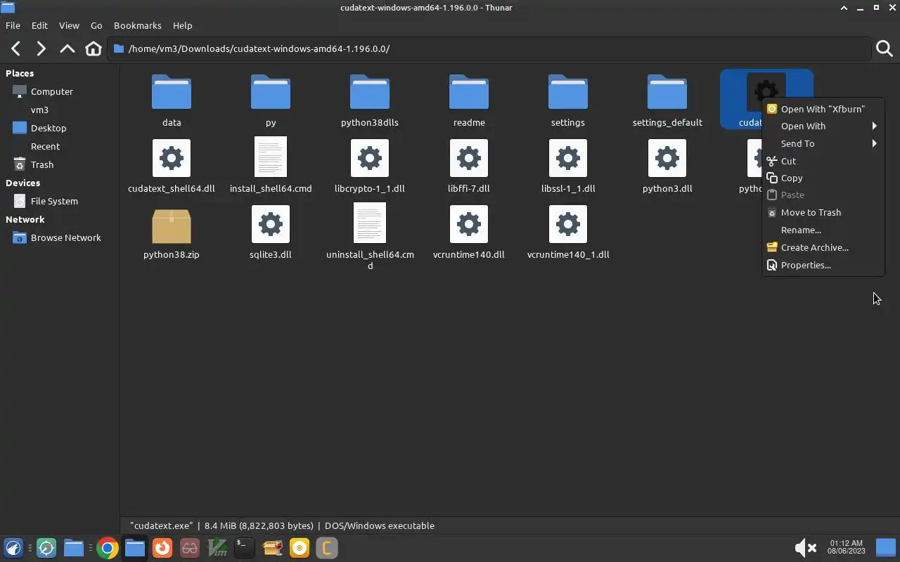Go back to the previous folder
This screenshot has height=562, width=900.
[15, 48]
